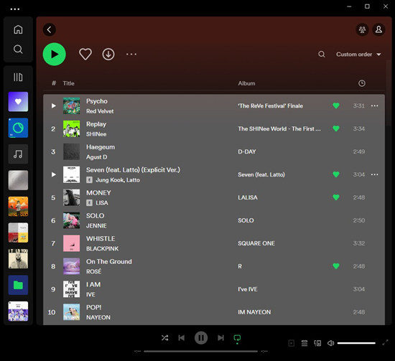This screenshot has height=361, width=395.
Task: Open Agust D artist link
Action: click(96, 157)
